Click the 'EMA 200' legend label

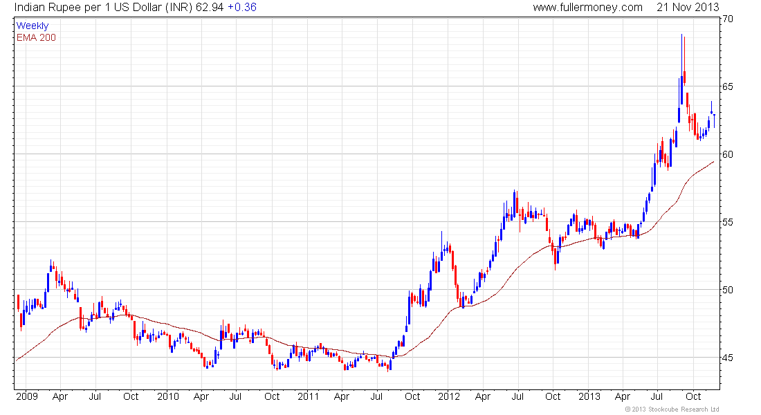[x=36, y=37]
